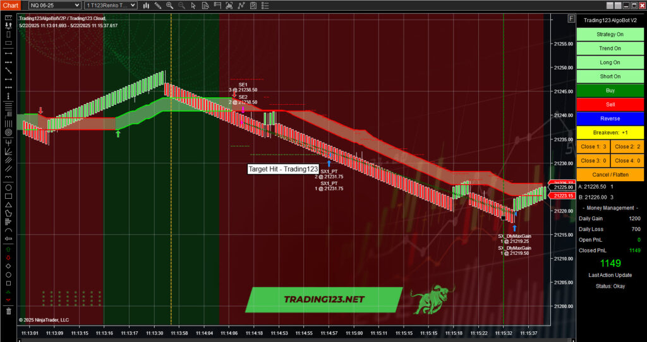Click the B: 21226.00 bid line
Screen dimensions: 647x342
[596, 198]
